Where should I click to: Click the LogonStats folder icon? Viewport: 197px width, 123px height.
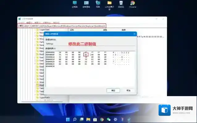click(x=37, y=30)
